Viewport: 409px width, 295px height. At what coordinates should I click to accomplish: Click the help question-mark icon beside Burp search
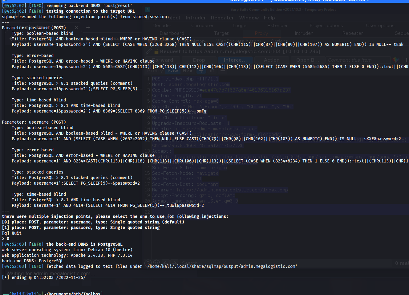[x=148, y=263]
